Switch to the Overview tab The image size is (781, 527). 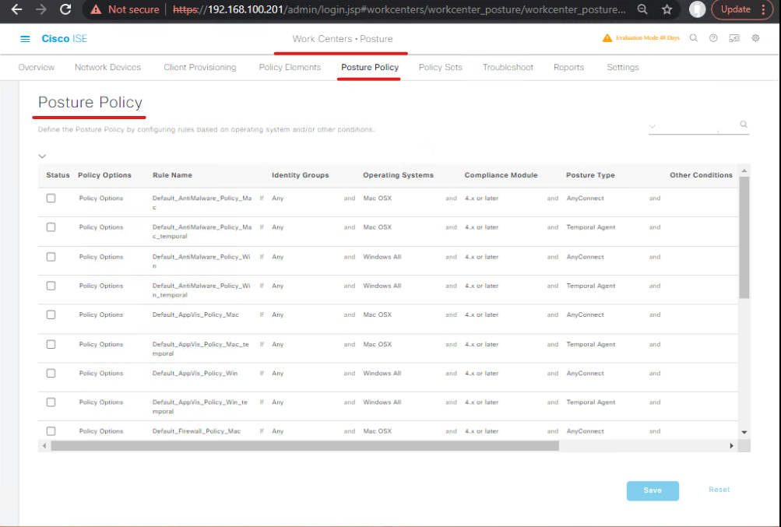click(37, 67)
